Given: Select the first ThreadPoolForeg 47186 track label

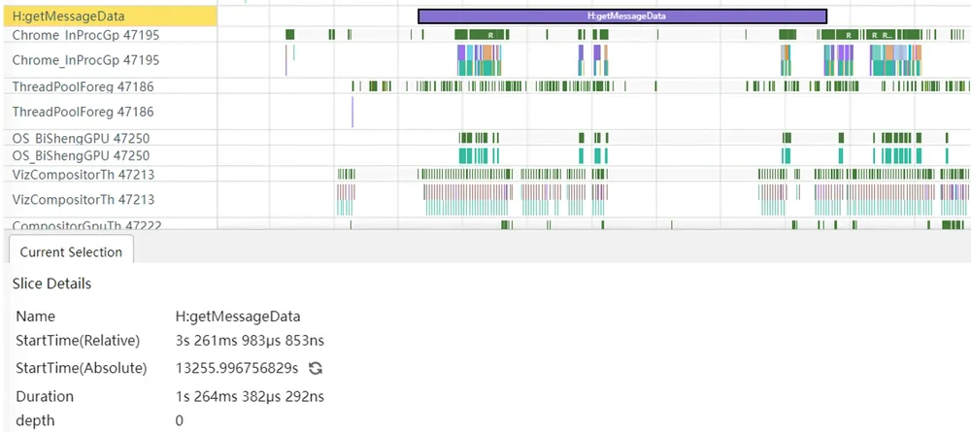Looking at the screenshot, I should point(83,86).
